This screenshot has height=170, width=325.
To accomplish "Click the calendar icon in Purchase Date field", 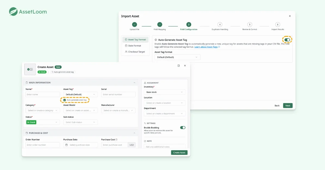I will tap(67, 145).
